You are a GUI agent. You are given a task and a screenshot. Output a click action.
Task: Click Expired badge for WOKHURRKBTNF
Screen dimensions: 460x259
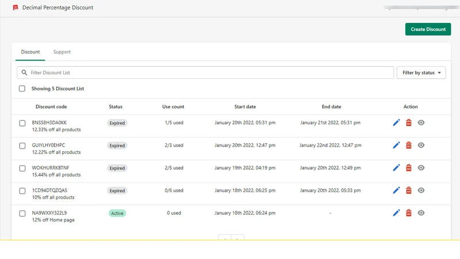click(x=117, y=169)
